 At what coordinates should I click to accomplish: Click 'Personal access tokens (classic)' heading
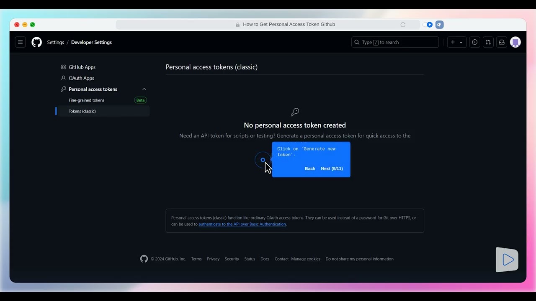pyautogui.click(x=211, y=67)
